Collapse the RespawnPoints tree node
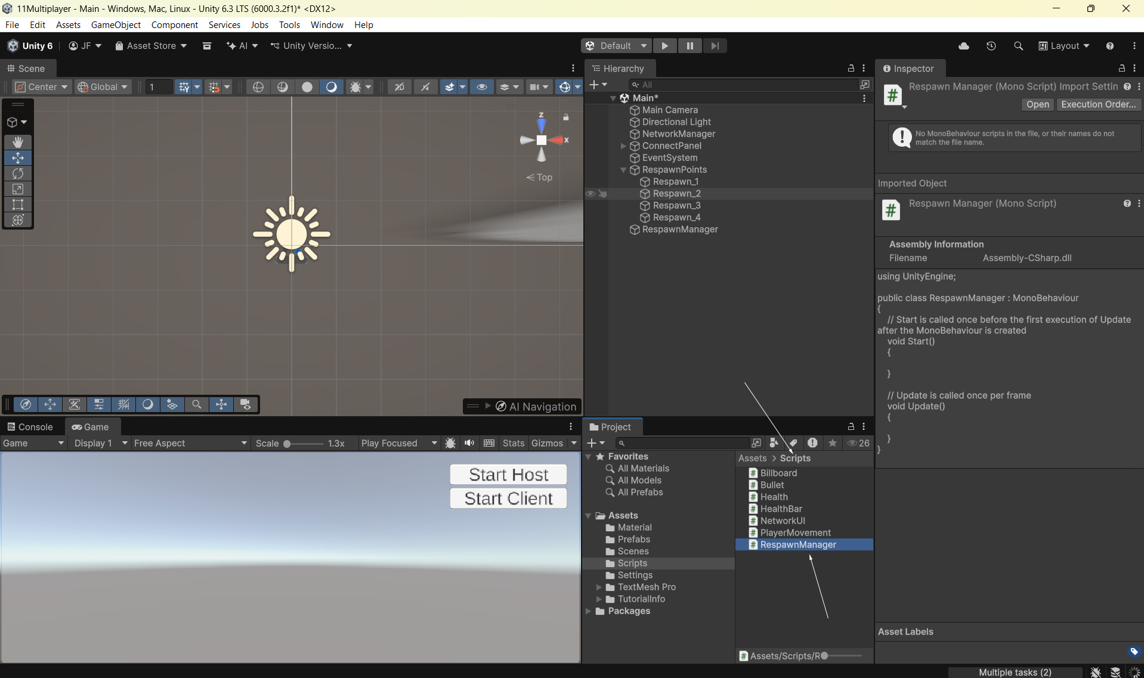 623,170
